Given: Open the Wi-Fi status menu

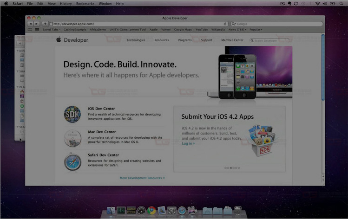Looking at the screenshot, I should (318, 4).
